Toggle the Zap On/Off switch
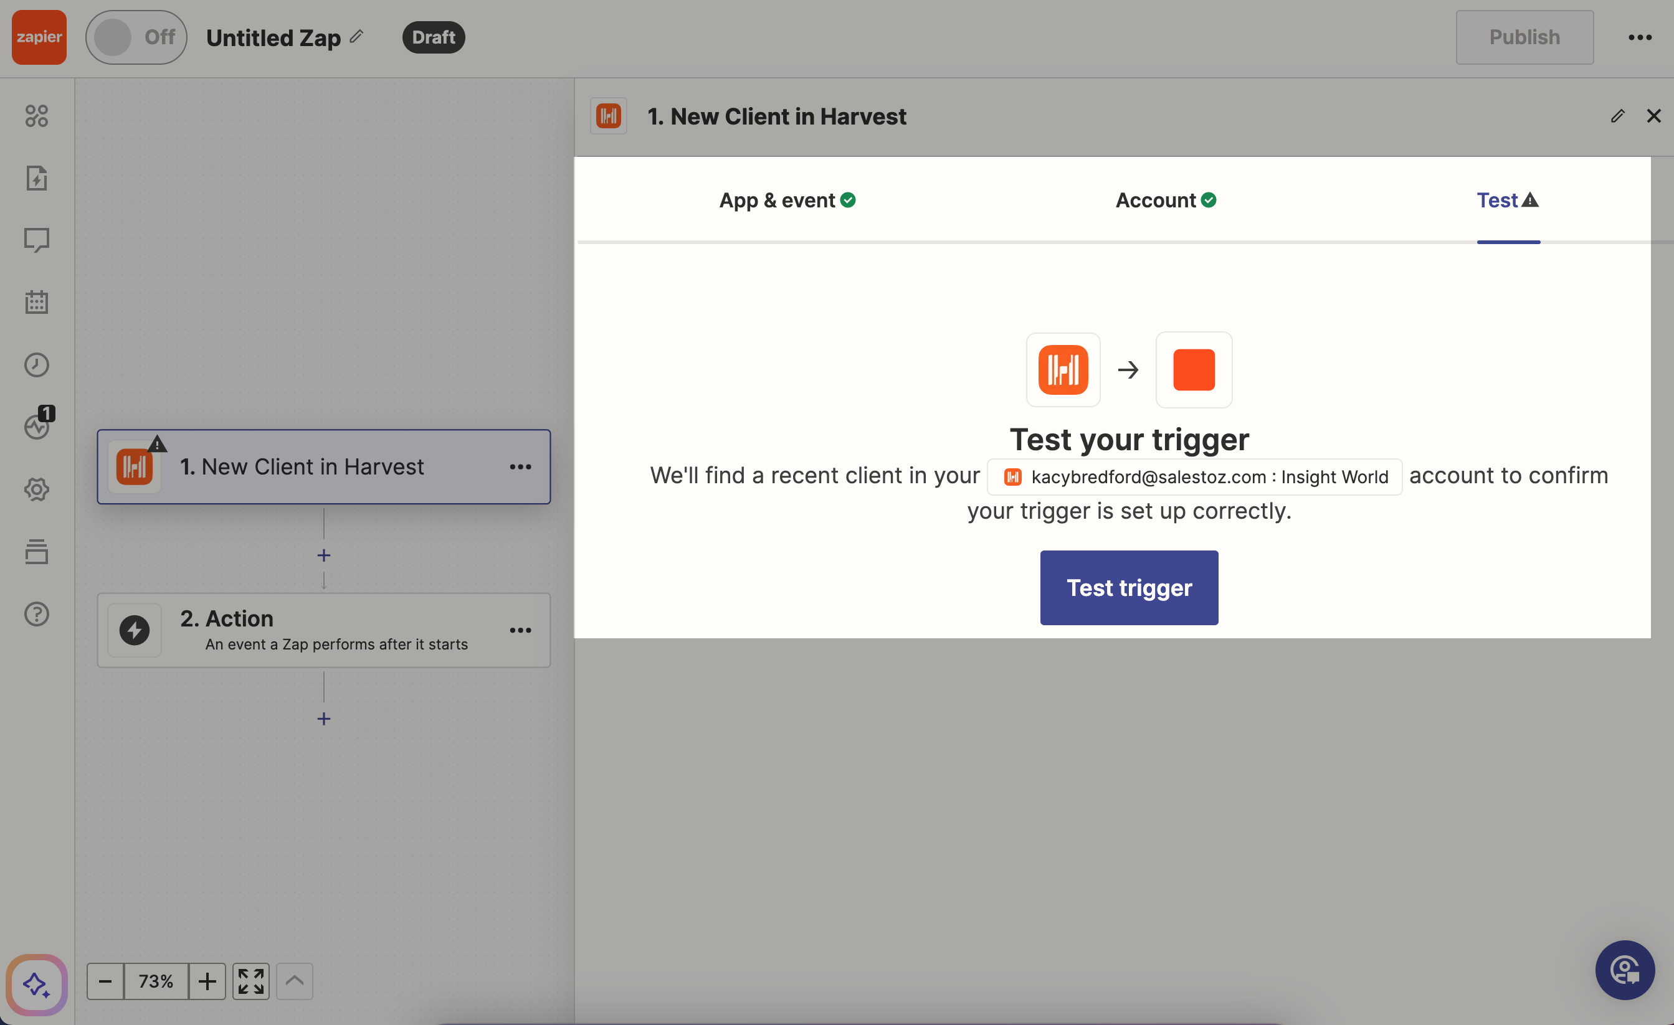 [136, 37]
